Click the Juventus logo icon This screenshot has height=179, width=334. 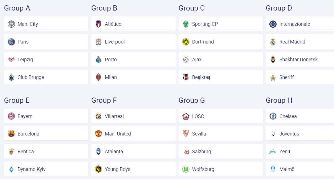(273, 134)
